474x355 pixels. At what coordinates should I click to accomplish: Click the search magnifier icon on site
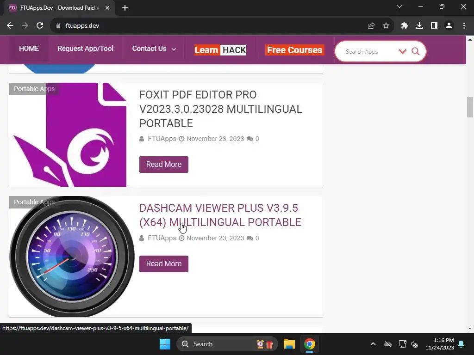coord(416,51)
